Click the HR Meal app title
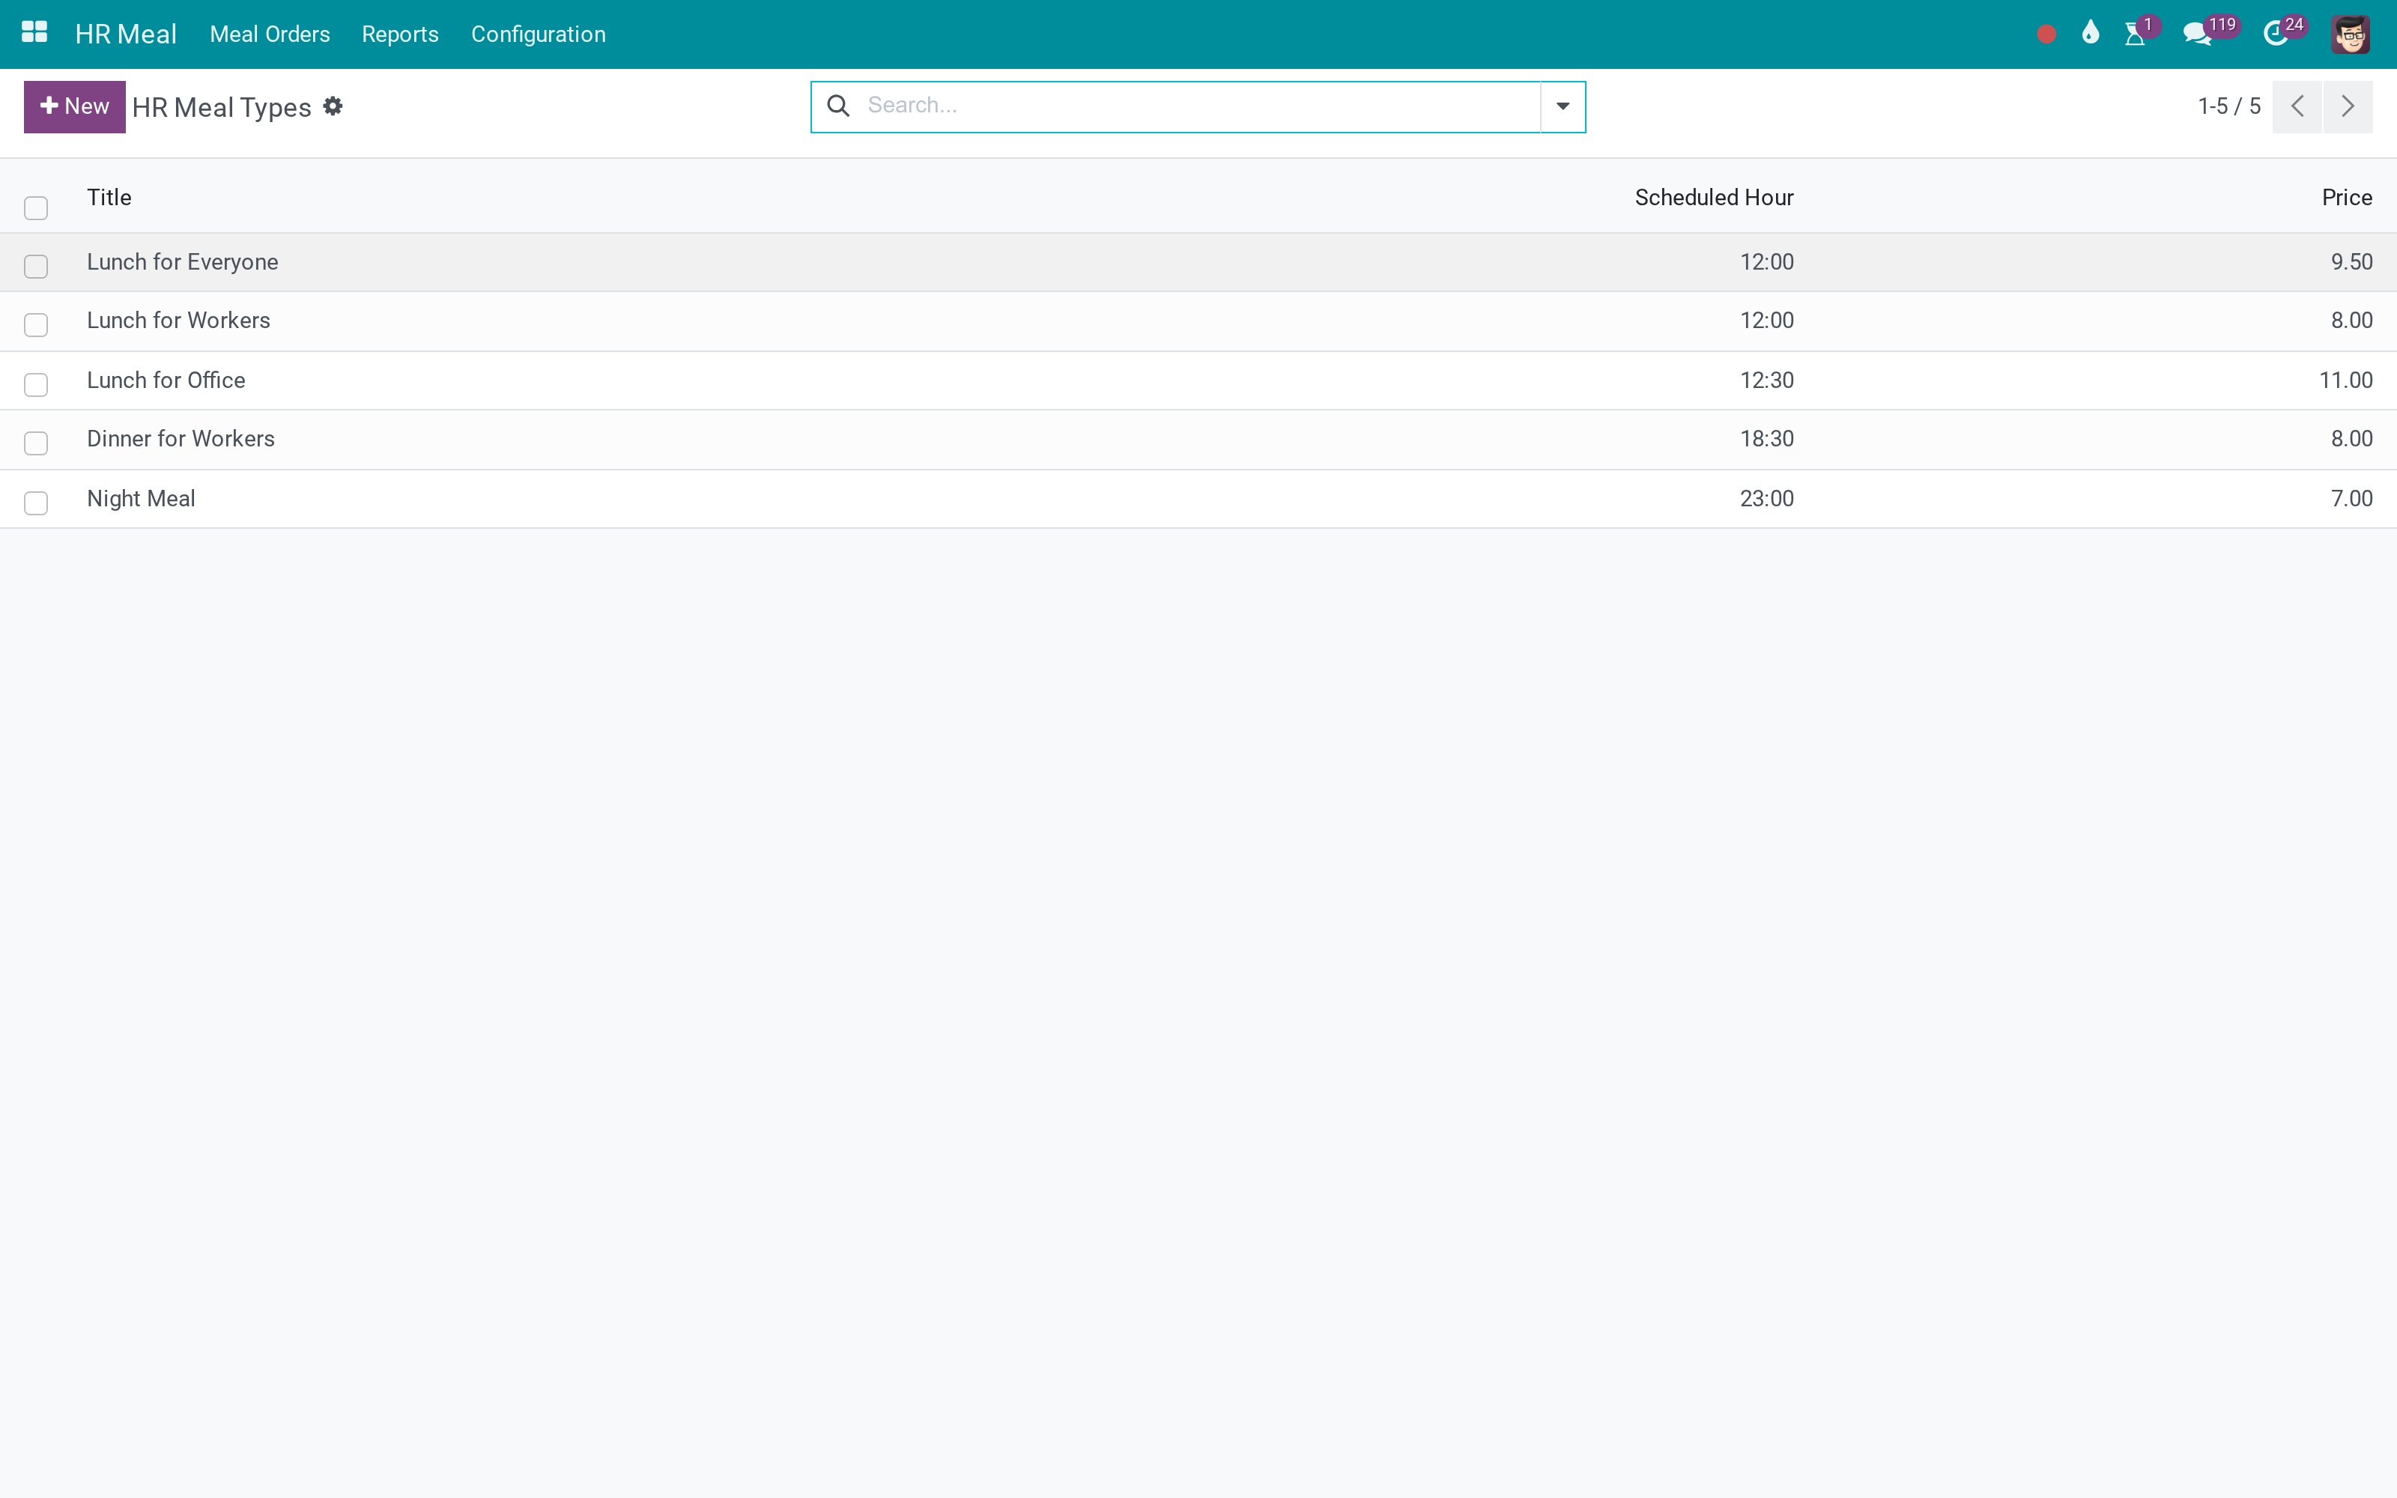Viewport: 2397px width, 1498px height. [x=126, y=34]
